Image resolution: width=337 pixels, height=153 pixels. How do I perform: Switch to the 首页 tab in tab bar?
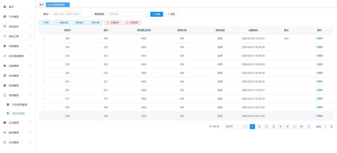point(42,5)
